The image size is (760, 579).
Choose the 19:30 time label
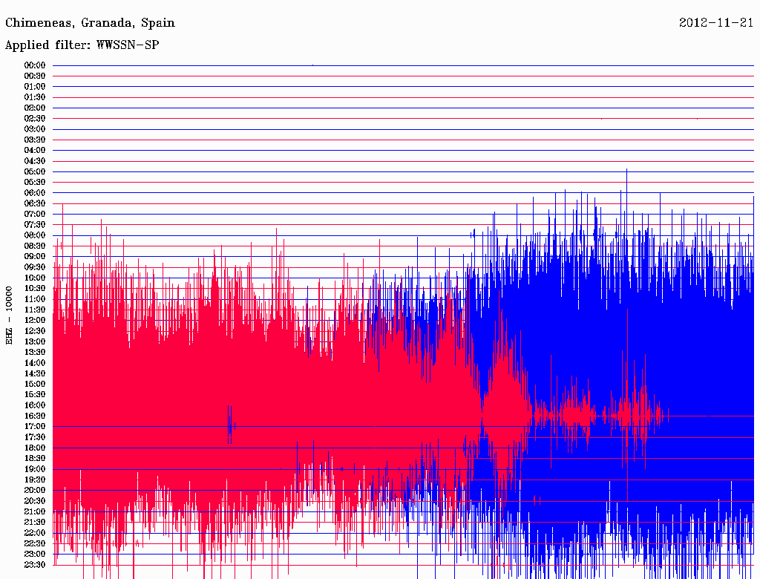click(x=35, y=480)
